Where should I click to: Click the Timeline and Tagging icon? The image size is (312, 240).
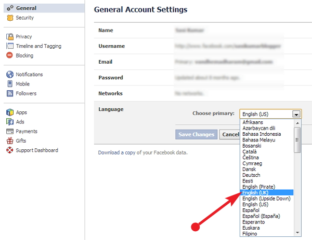click(10, 46)
